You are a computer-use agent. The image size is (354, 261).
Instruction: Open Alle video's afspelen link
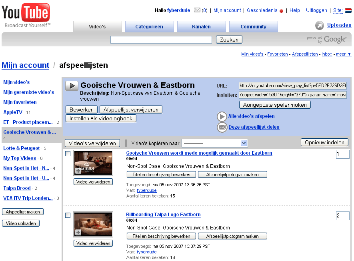click(x=251, y=116)
